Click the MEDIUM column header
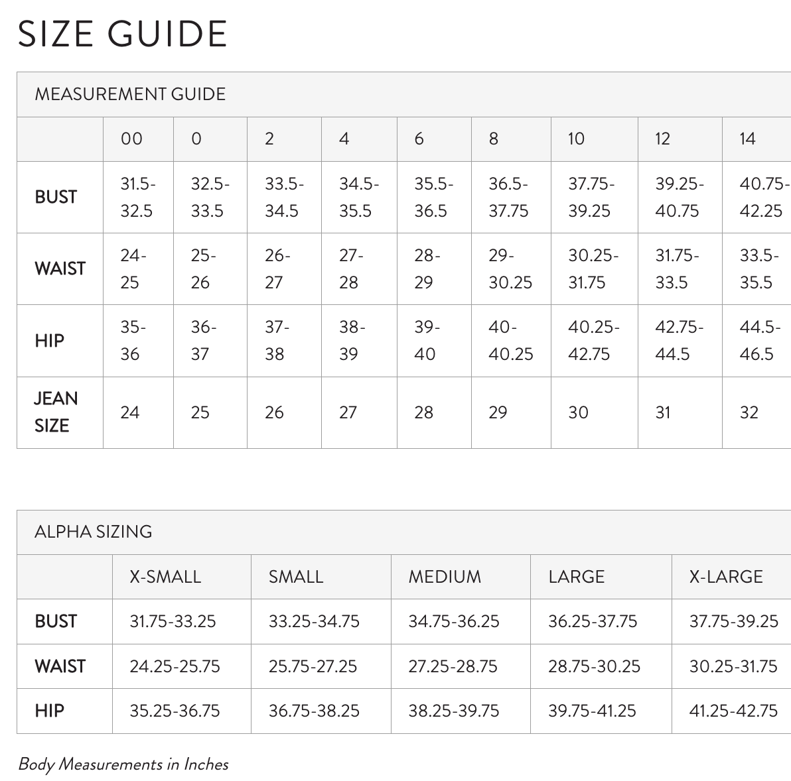 tap(461, 577)
